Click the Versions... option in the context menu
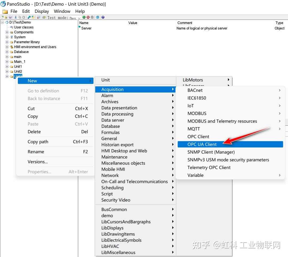 pyautogui.click(x=37, y=162)
